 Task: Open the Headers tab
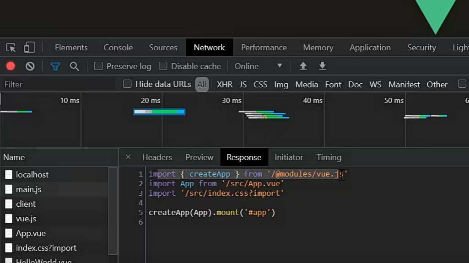coord(157,157)
